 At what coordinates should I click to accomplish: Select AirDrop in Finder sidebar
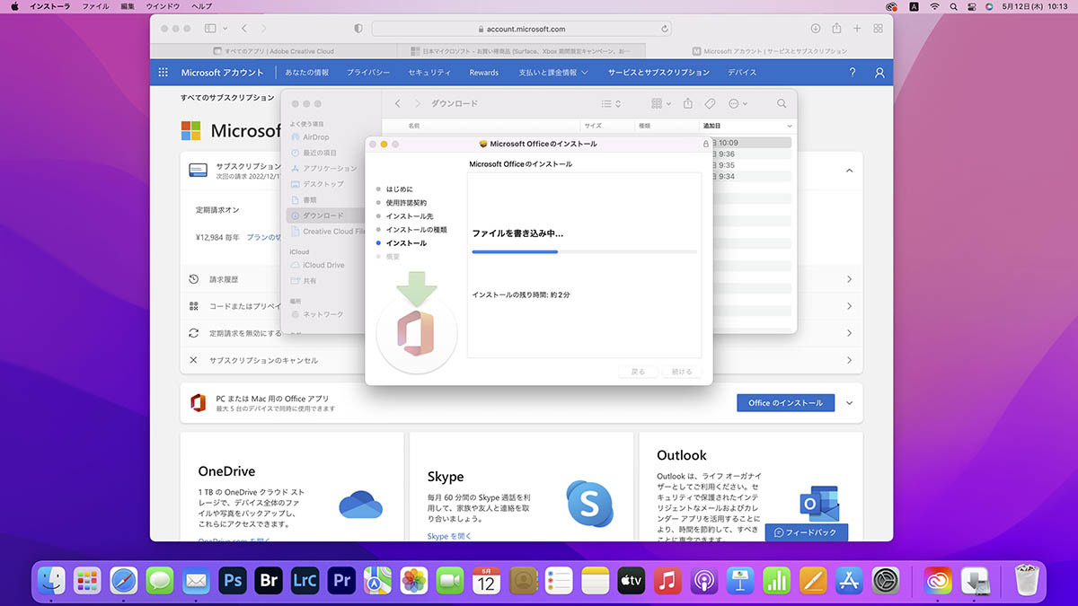pyautogui.click(x=315, y=137)
